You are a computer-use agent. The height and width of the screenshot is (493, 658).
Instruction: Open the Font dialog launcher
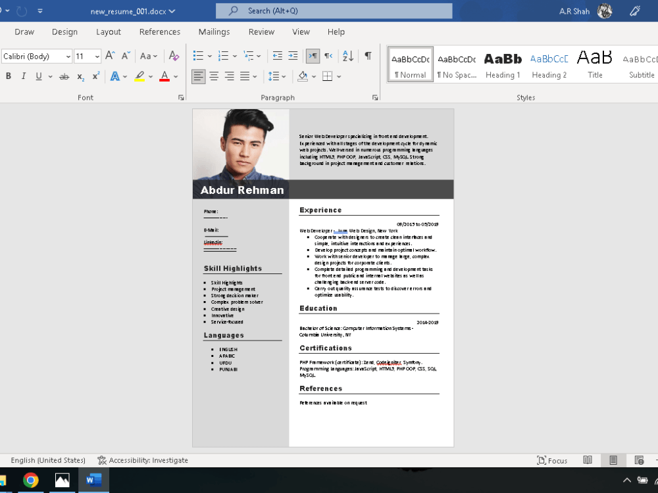[x=181, y=98]
